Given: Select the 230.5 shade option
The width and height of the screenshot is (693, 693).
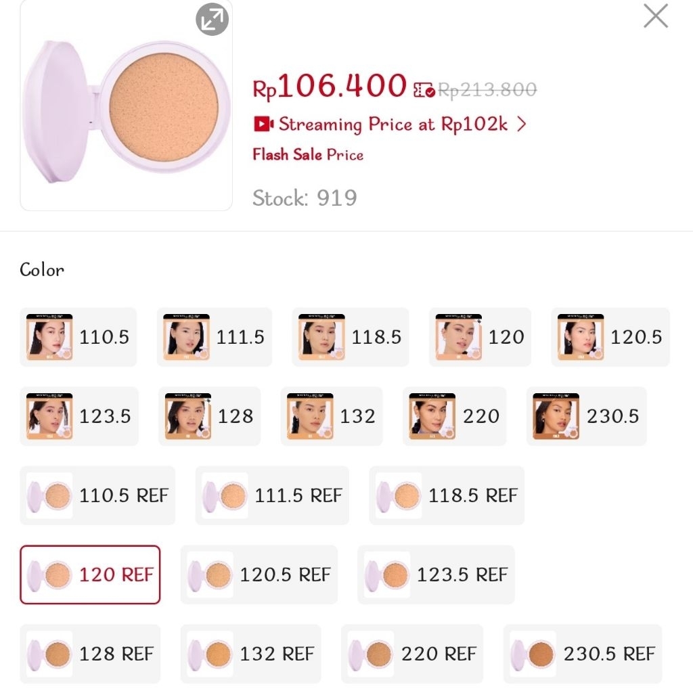Looking at the screenshot, I should (x=586, y=416).
